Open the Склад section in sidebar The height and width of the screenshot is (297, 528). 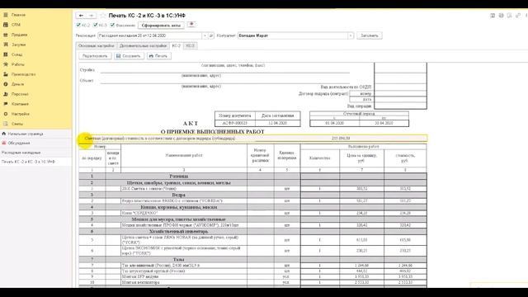click(x=16, y=54)
